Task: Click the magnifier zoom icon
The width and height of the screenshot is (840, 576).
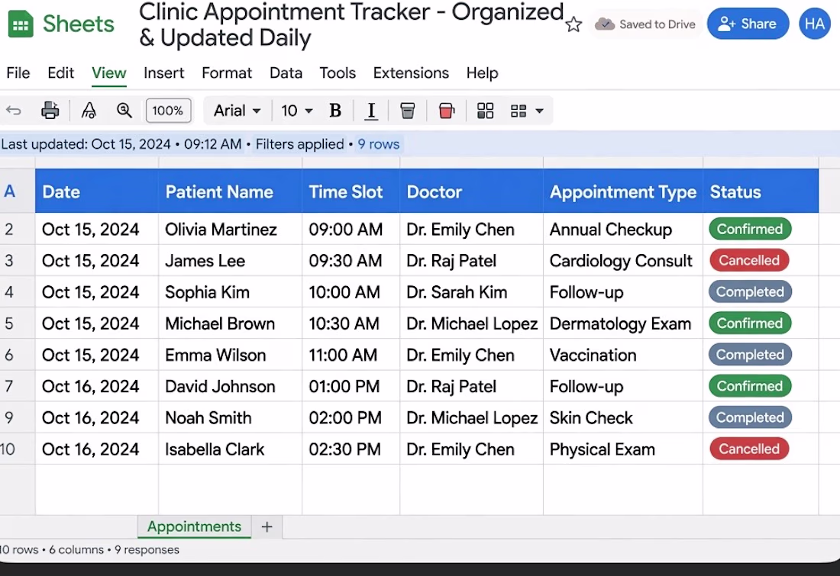Action: click(x=124, y=111)
